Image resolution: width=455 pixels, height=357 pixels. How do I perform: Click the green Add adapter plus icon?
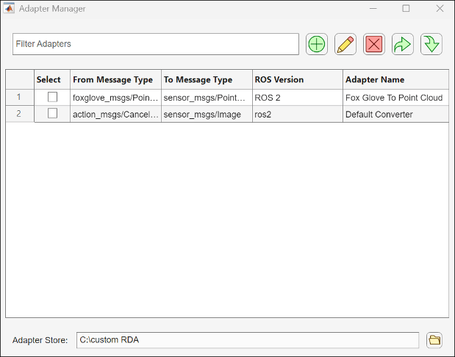(x=317, y=44)
